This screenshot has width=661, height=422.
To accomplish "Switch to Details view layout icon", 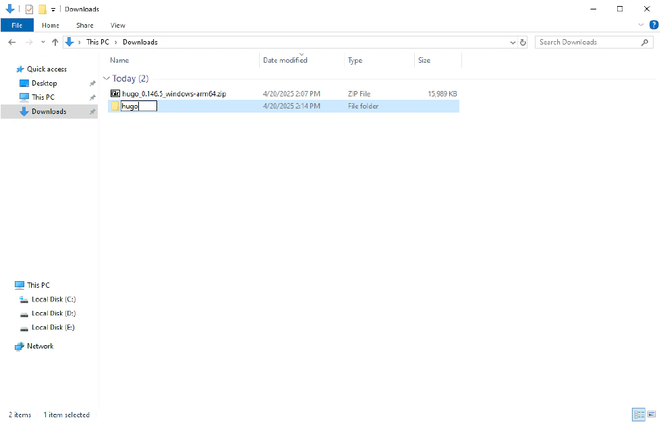I will click(637, 415).
